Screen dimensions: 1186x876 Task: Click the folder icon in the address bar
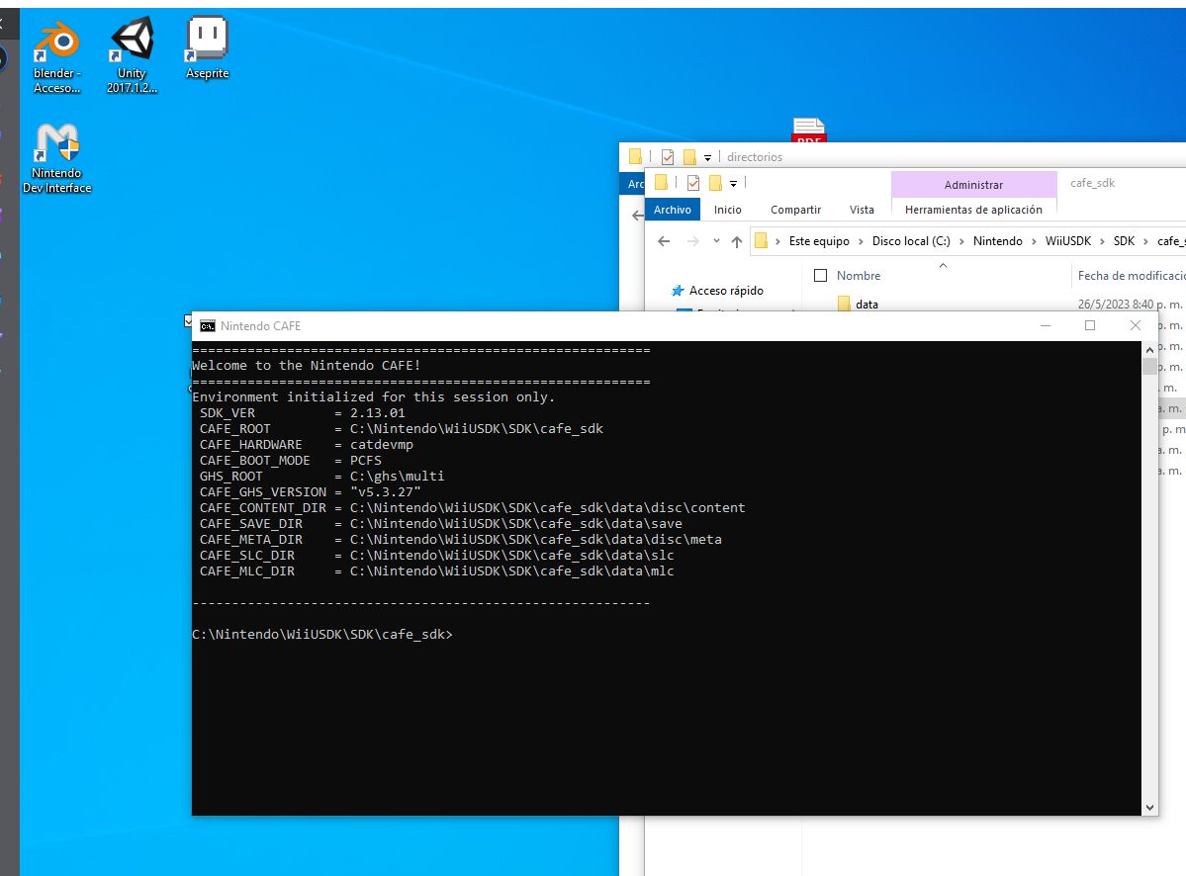tap(762, 241)
